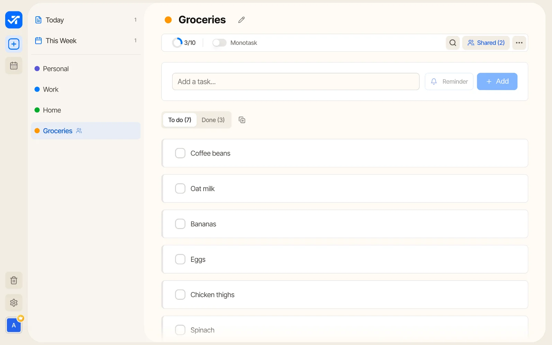Image resolution: width=552 pixels, height=345 pixels.
Task: Click the Groceries page title text
Action: click(202, 20)
